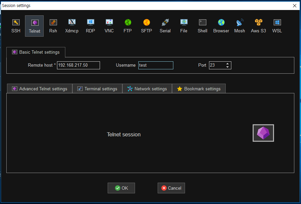Discard changes with the Cancel button
The image size is (301, 204).
(x=171, y=188)
